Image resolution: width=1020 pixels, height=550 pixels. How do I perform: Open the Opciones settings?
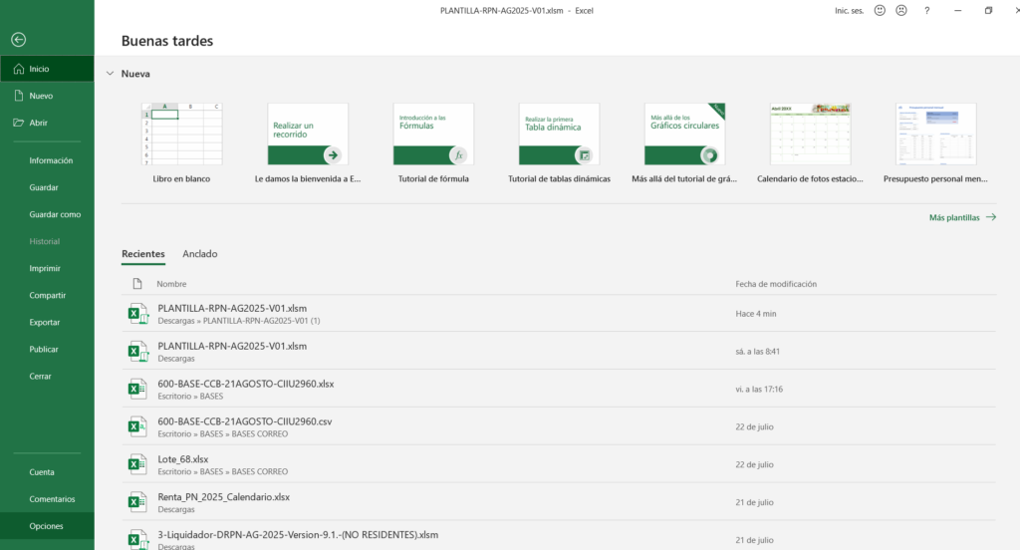point(47,526)
